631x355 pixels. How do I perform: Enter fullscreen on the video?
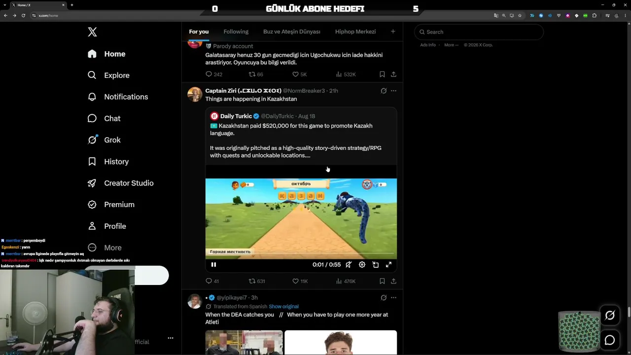coord(388,265)
